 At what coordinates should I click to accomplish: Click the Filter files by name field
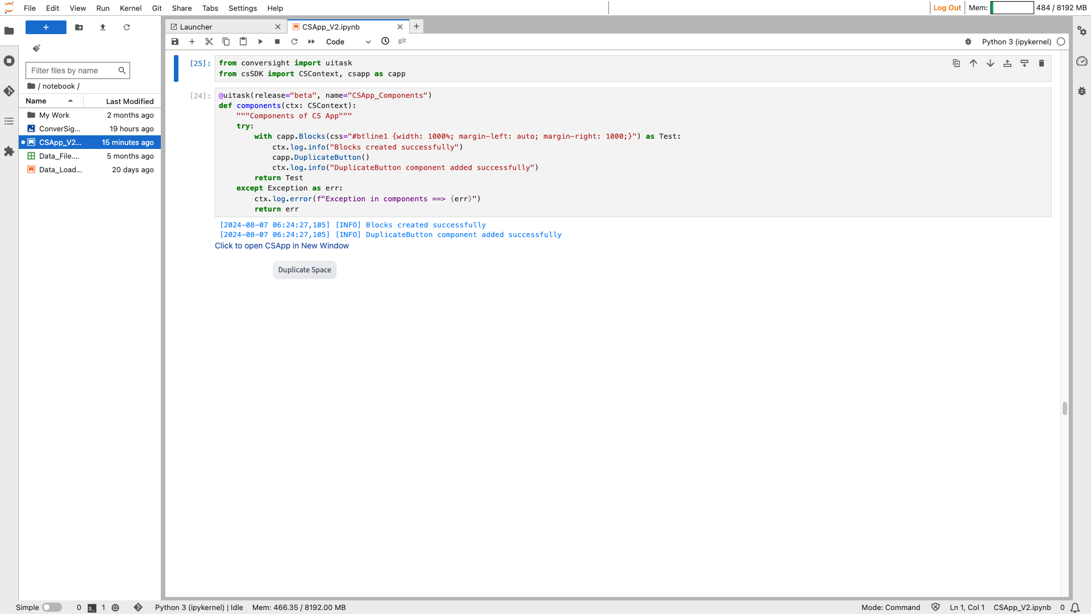[x=78, y=70]
